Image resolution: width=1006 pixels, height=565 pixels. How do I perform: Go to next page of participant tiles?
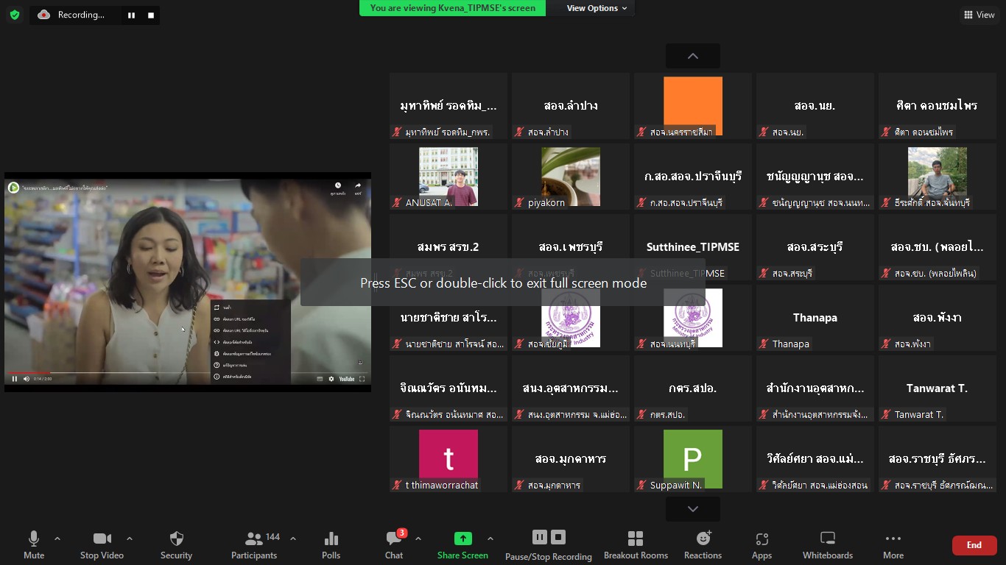click(x=693, y=509)
